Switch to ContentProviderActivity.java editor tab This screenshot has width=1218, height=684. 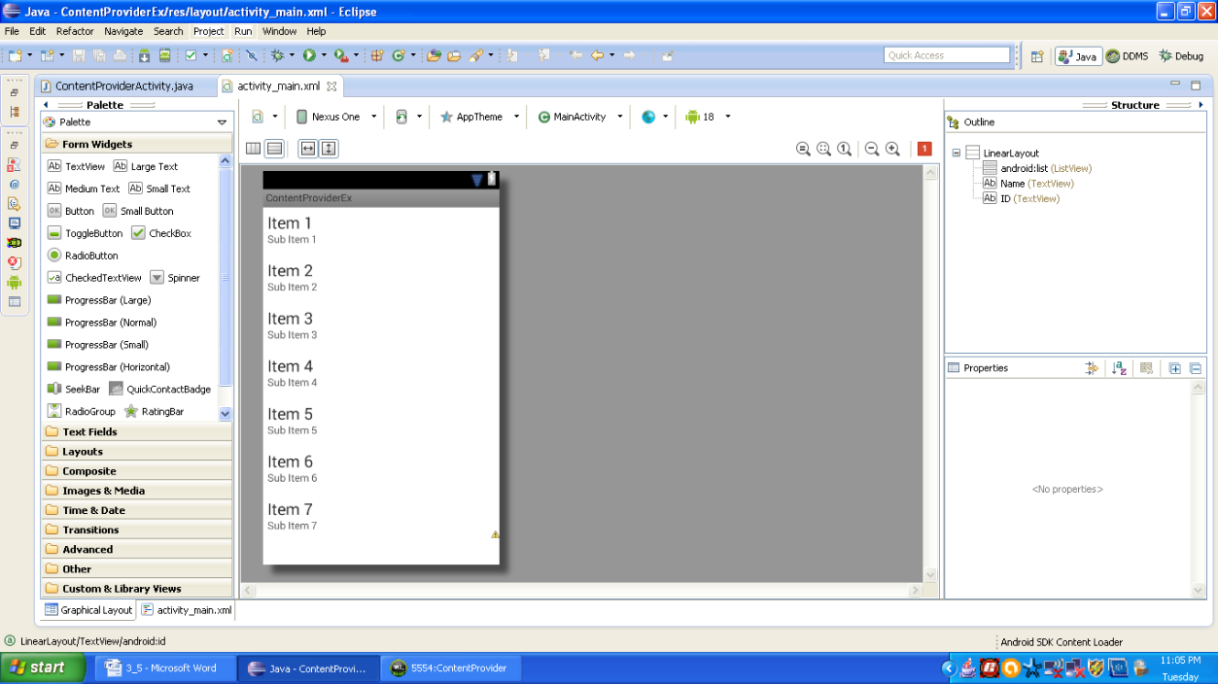click(x=116, y=85)
